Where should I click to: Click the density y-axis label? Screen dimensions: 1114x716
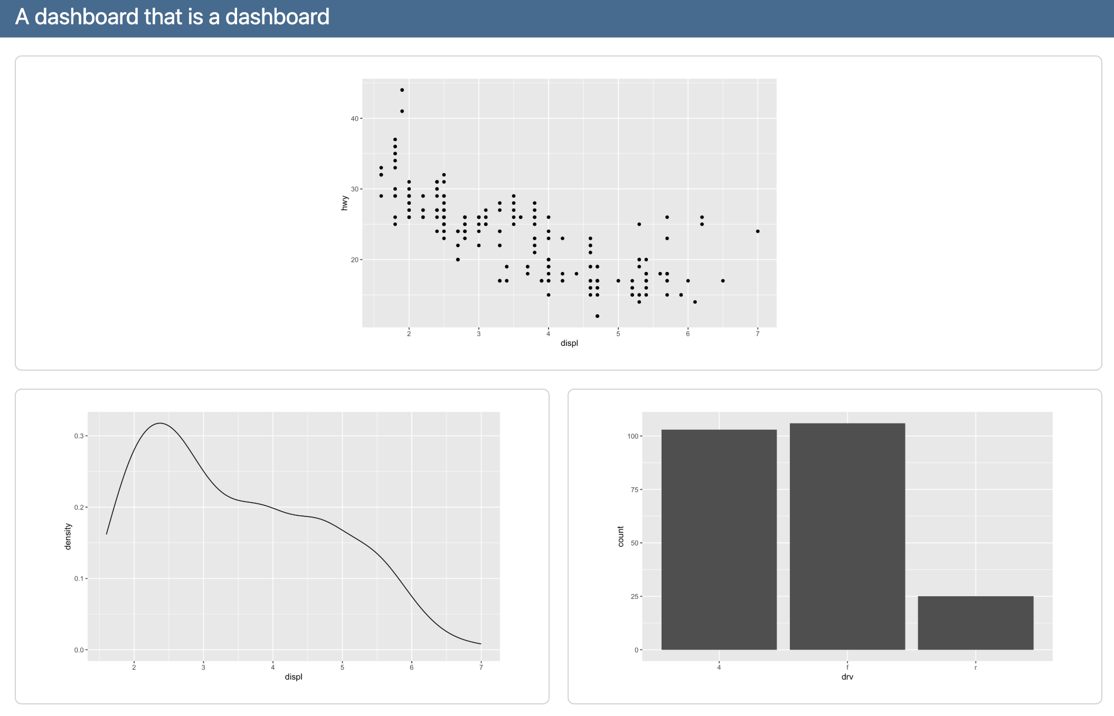point(68,536)
